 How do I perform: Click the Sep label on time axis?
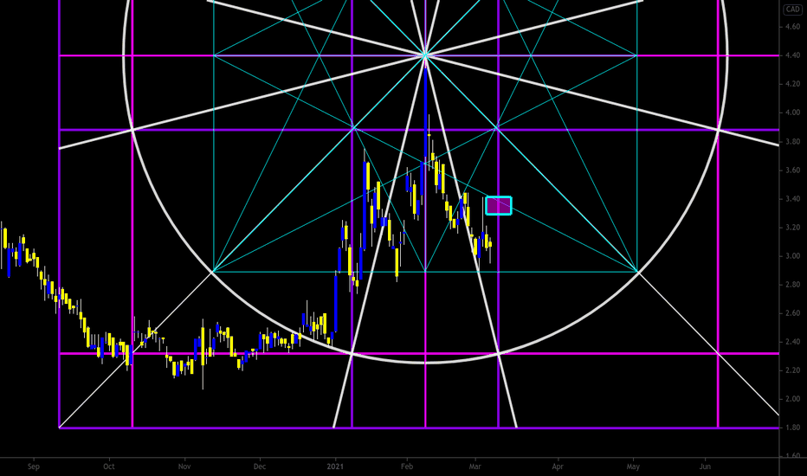(x=34, y=466)
